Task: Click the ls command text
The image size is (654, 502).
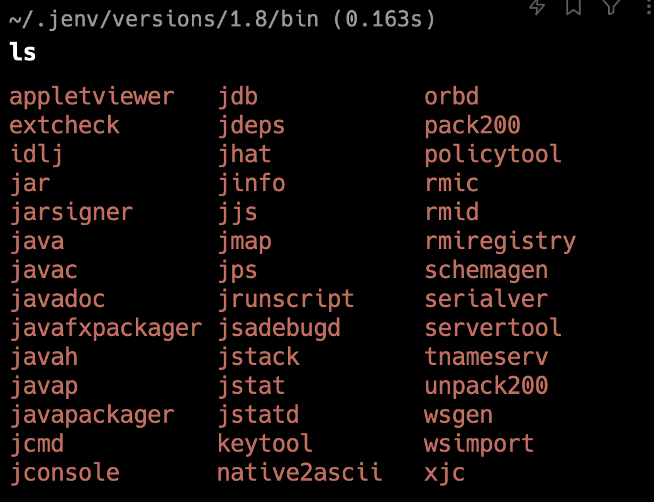Action: pyautogui.click(x=23, y=52)
